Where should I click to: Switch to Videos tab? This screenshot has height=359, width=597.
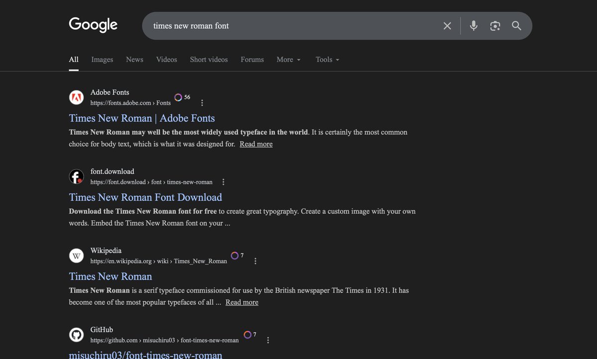pyautogui.click(x=167, y=60)
